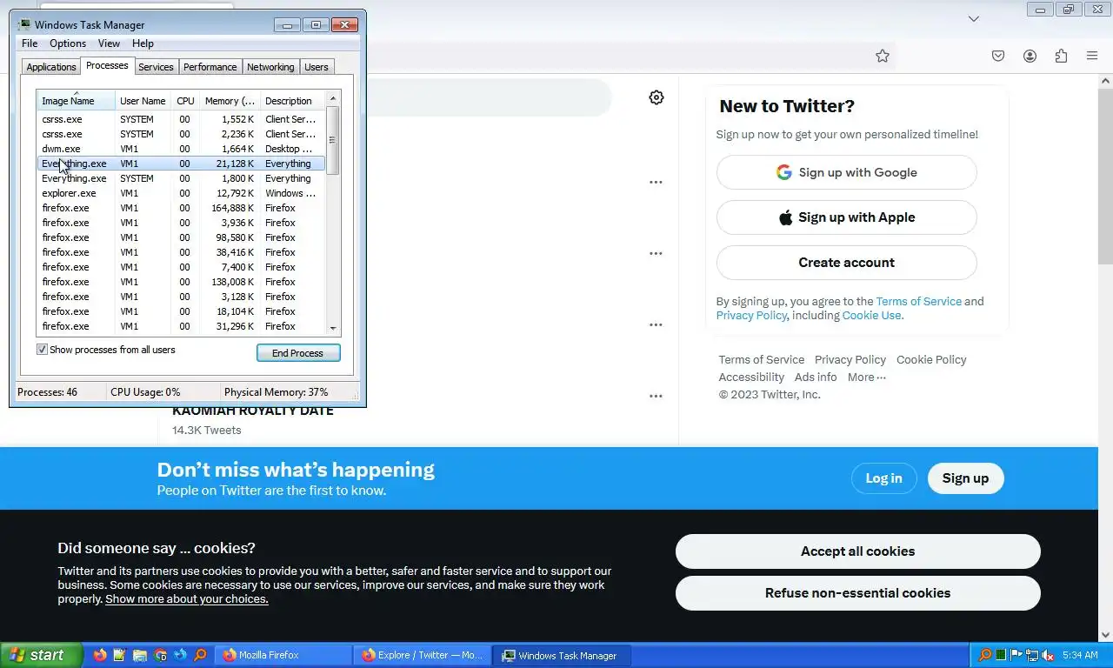Image resolution: width=1113 pixels, height=668 pixels.
Task: Expand Firefox list all tabs chevron
Action: (x=974, y=18)
